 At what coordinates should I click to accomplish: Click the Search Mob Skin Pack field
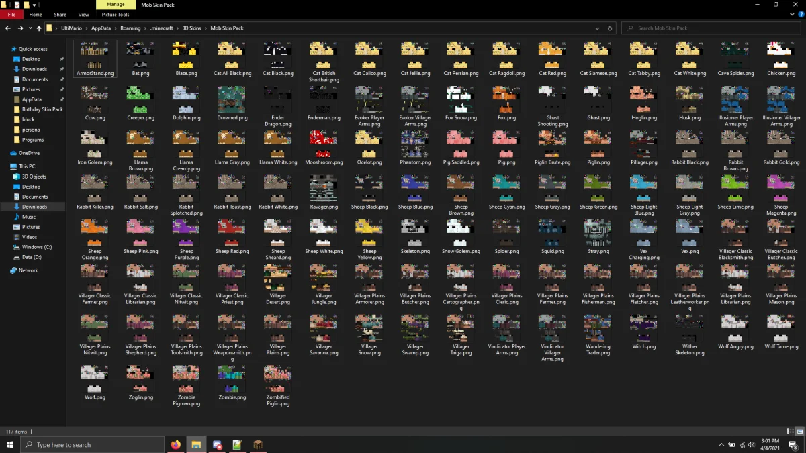click(712, 28)
